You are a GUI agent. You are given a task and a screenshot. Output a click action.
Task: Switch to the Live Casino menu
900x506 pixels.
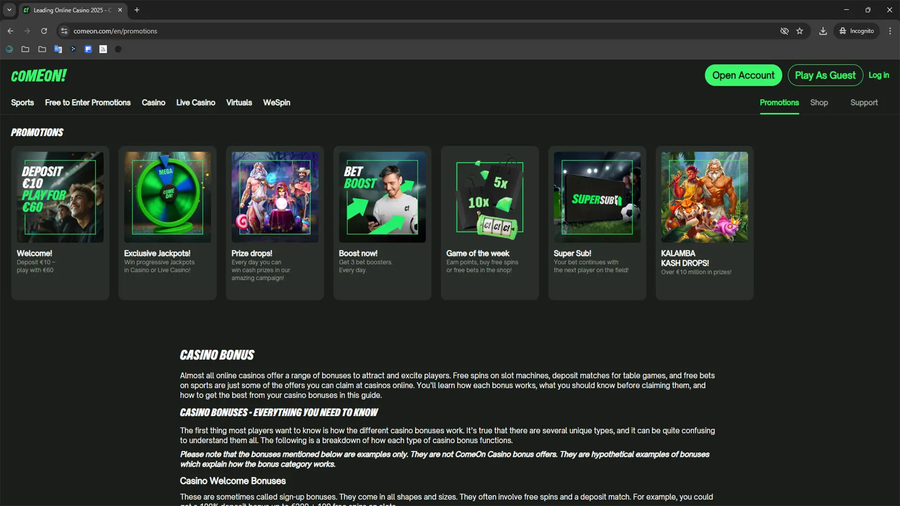tap(195, 103)
